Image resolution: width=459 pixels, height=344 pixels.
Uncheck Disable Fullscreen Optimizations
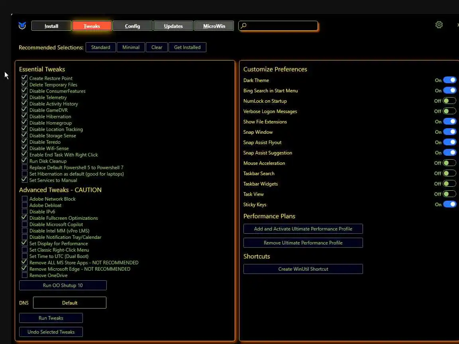(x=25, y=218)
